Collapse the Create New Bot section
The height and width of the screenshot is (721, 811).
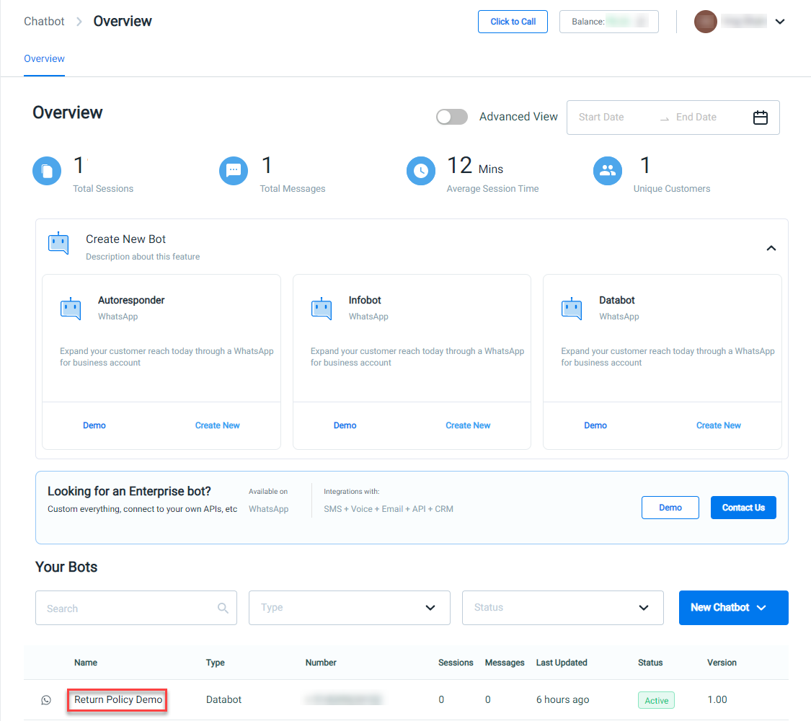pos(771,248)
